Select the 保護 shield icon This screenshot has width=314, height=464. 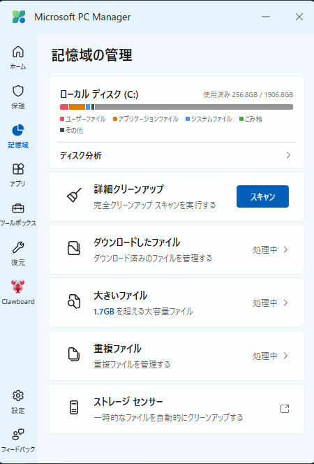18,91
